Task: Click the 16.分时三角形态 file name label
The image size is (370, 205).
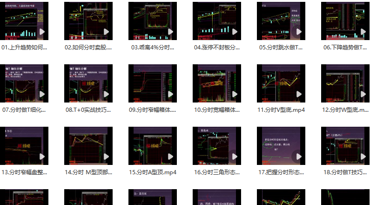Action: (x=217, y=172)
